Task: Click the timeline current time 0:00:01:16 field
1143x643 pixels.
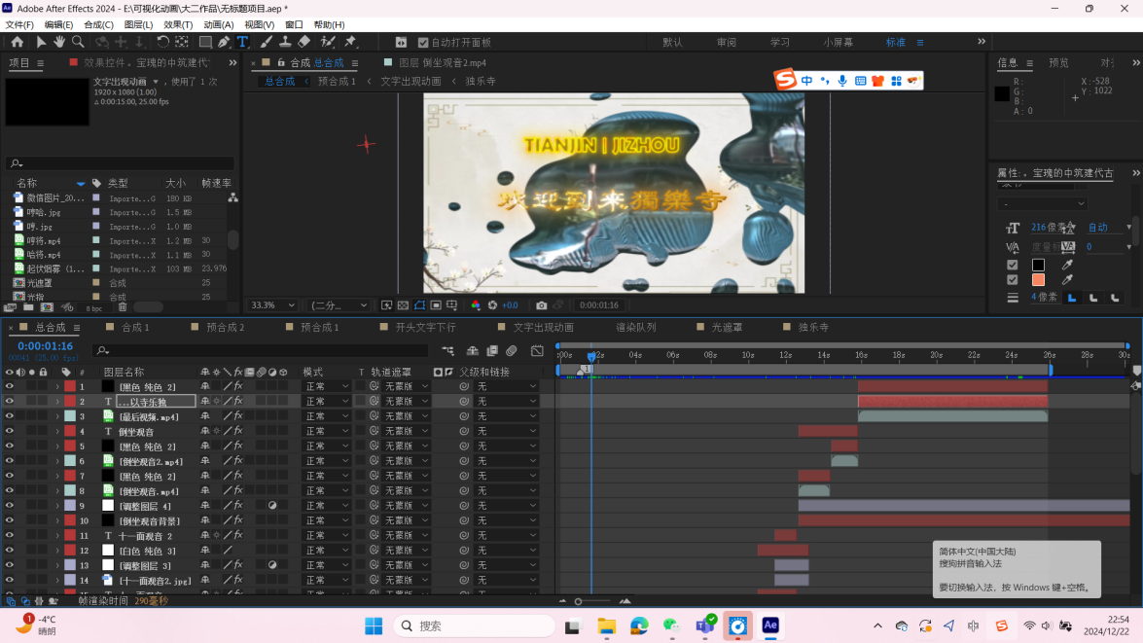Action: (x=45, y=346)
